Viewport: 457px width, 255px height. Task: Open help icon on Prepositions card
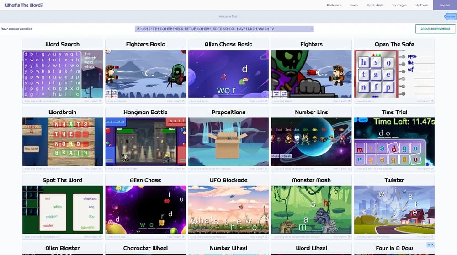point(266,169)
